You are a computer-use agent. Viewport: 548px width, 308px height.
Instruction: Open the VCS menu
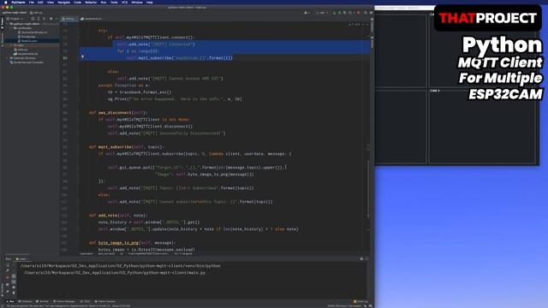pyautogui.click(x=124, y=2)
